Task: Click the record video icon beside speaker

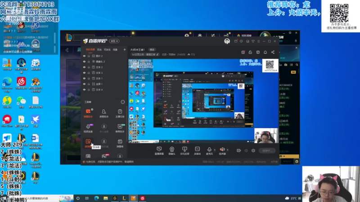Action: [239, 150]
